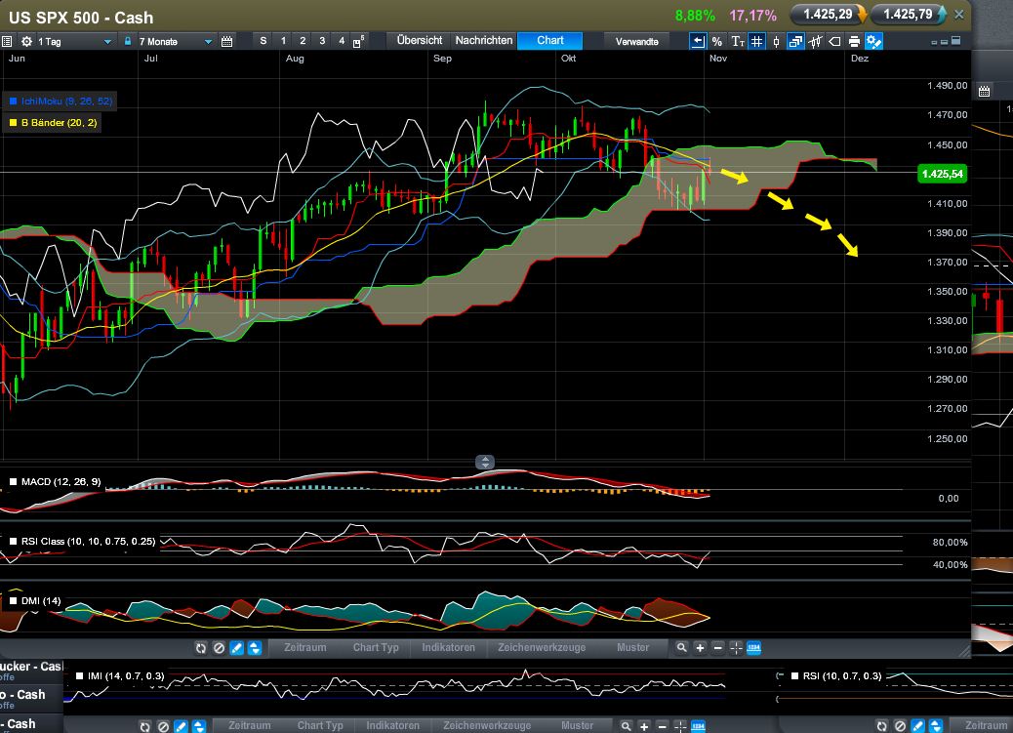Open the Indikatoren menu in main chart toolbar

pos(448,648)
